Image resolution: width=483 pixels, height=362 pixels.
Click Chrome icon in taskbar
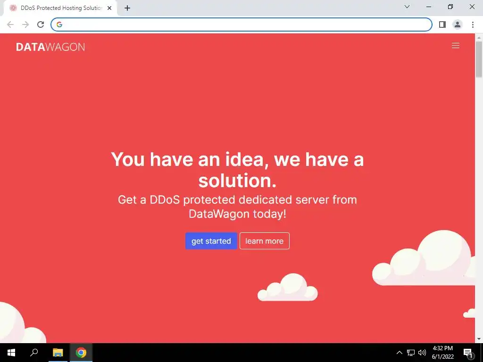pos(81,353)
